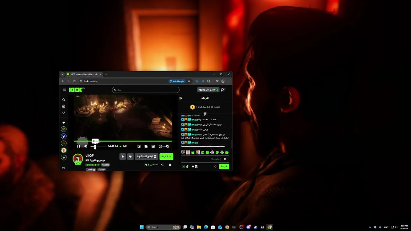Collapse the chat panel
This screenshot has width=411, height=231.
pyautogui.click(x=181, y=98)
